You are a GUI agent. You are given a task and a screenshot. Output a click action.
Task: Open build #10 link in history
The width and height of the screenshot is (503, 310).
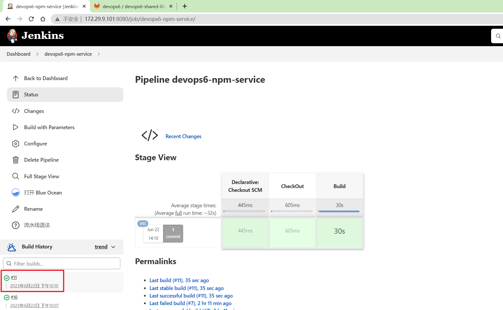point(14,297)
